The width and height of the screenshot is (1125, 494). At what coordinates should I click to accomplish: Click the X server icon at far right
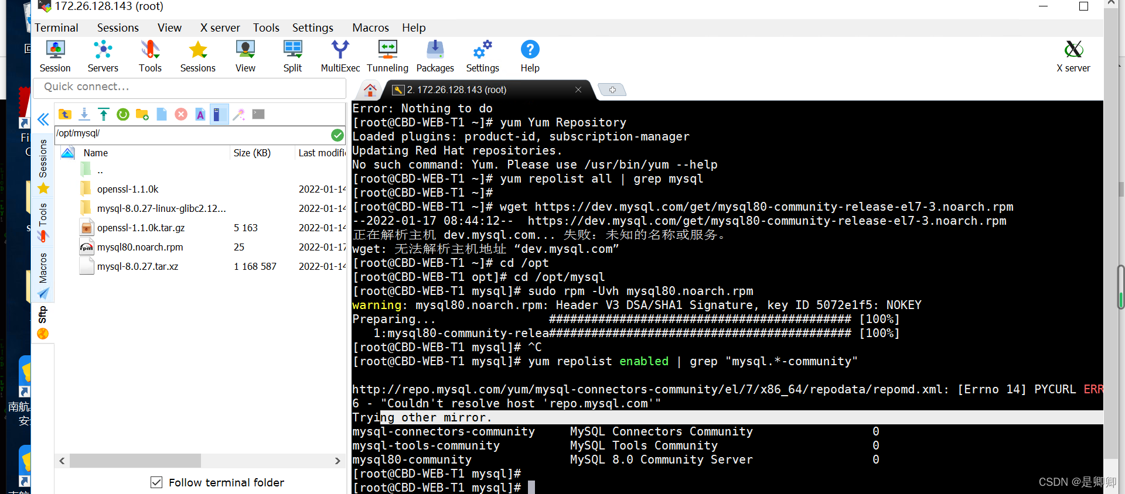pyautogui.click(x=1073, y=57)
